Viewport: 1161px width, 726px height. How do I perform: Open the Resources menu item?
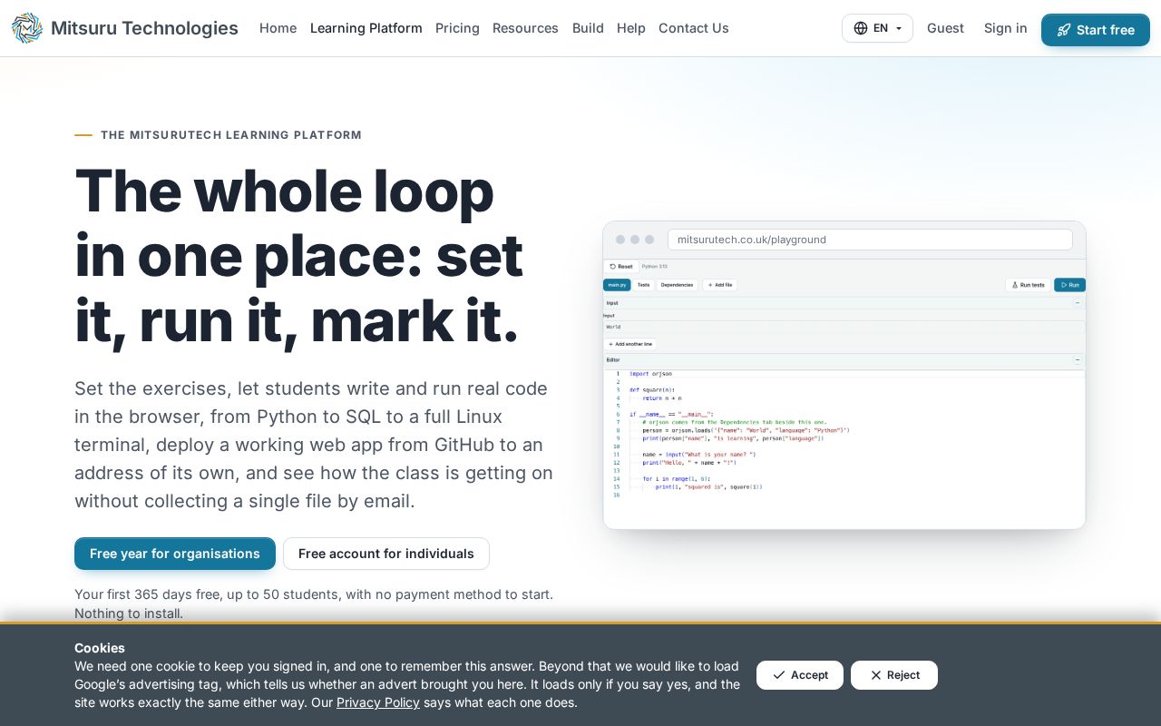(525, 28)
